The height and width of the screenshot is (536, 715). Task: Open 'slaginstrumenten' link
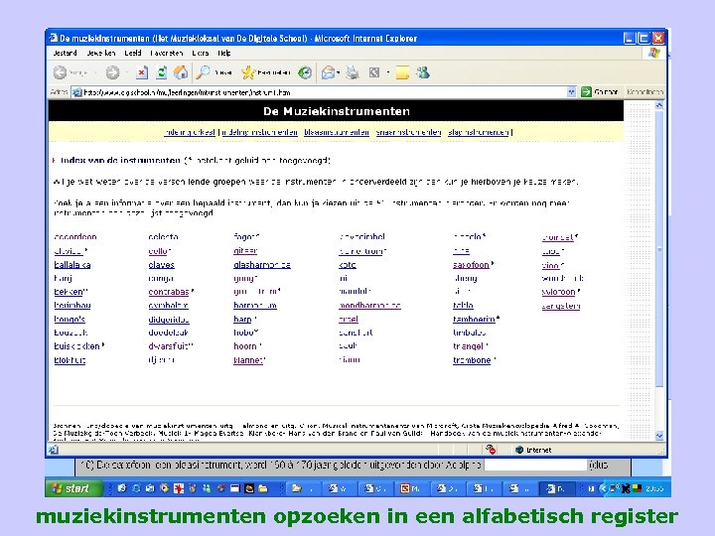tap(479, 132)
